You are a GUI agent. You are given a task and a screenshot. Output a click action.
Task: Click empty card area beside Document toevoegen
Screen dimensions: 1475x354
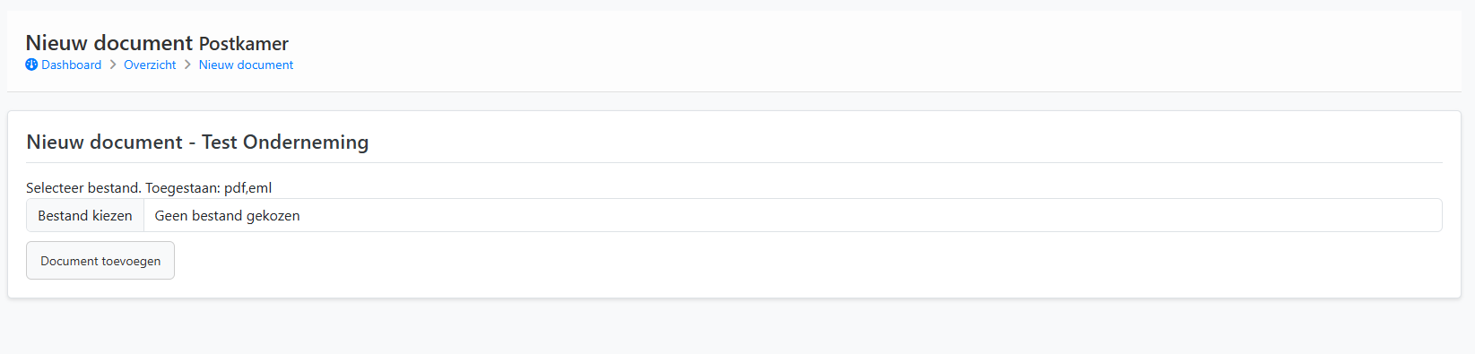(x=807, y=261)
